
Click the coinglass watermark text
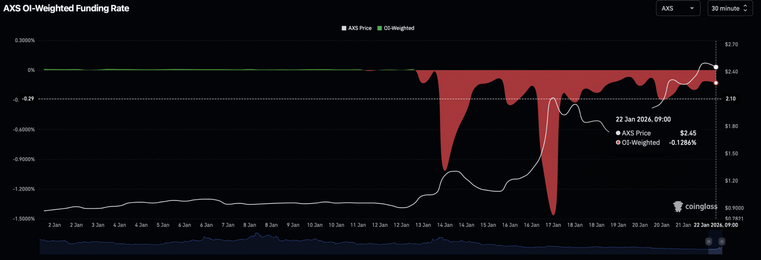click(x=701, y=206)
